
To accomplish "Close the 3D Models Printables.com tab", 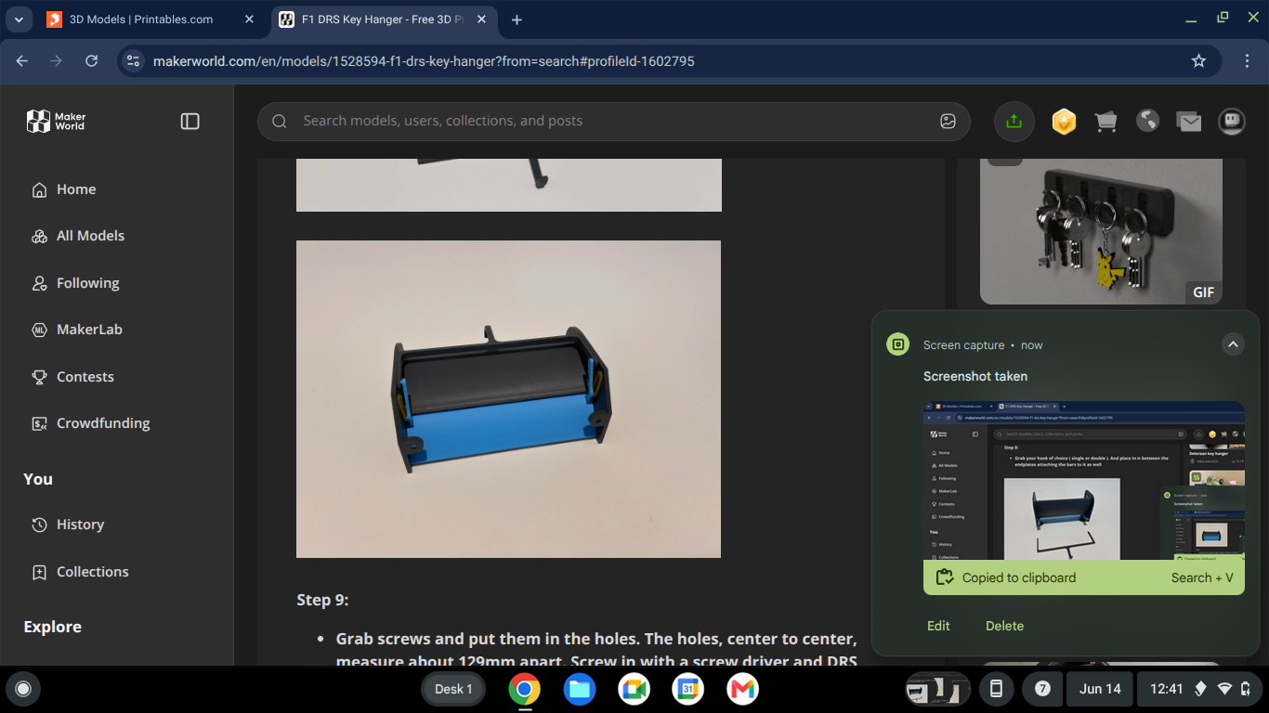I will tap(249, 19).
